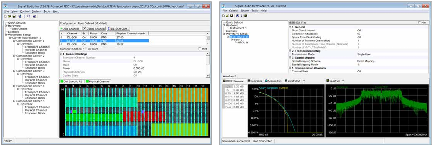
Task: Enable the Hint checkbox in LTE window
Action: (200, 49)
